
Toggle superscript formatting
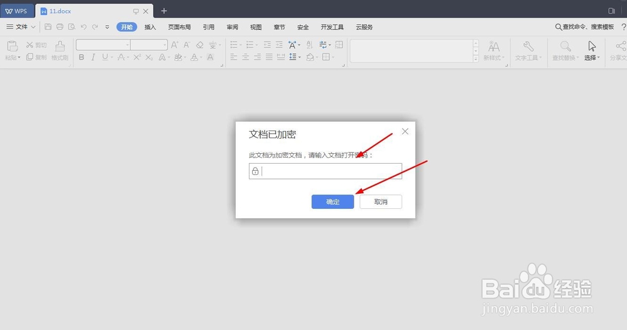137,57
